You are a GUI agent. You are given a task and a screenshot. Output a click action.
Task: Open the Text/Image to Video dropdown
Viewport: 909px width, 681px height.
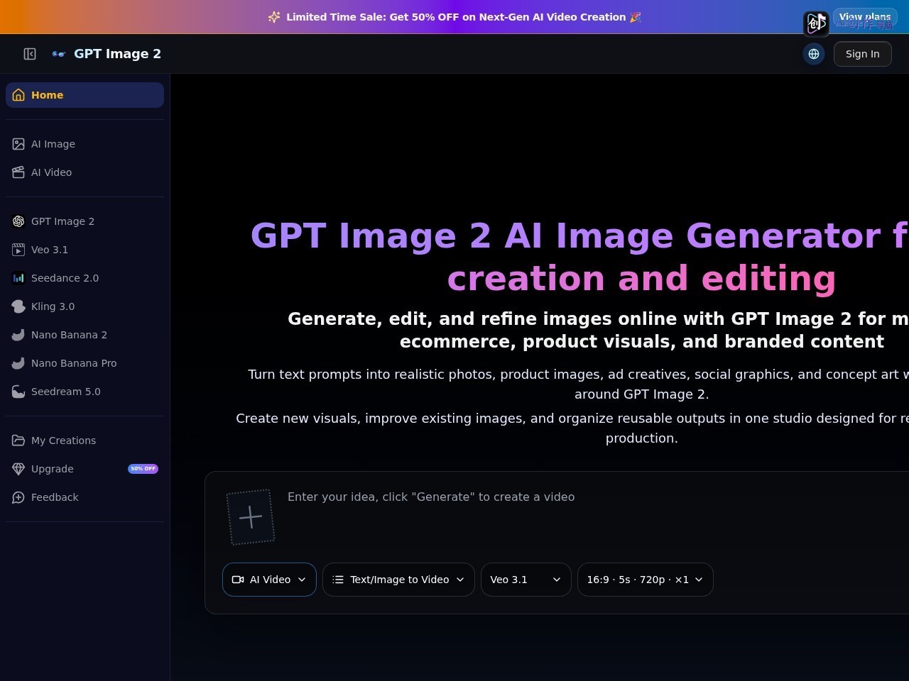(x=398, y=580)
